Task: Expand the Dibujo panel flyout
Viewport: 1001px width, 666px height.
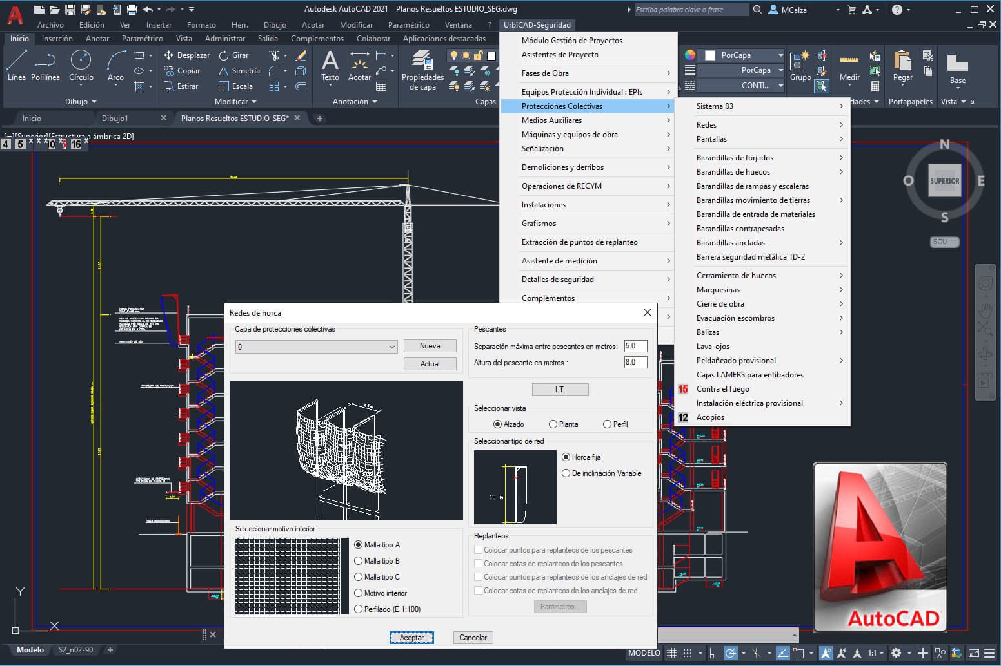Action: 81,102
